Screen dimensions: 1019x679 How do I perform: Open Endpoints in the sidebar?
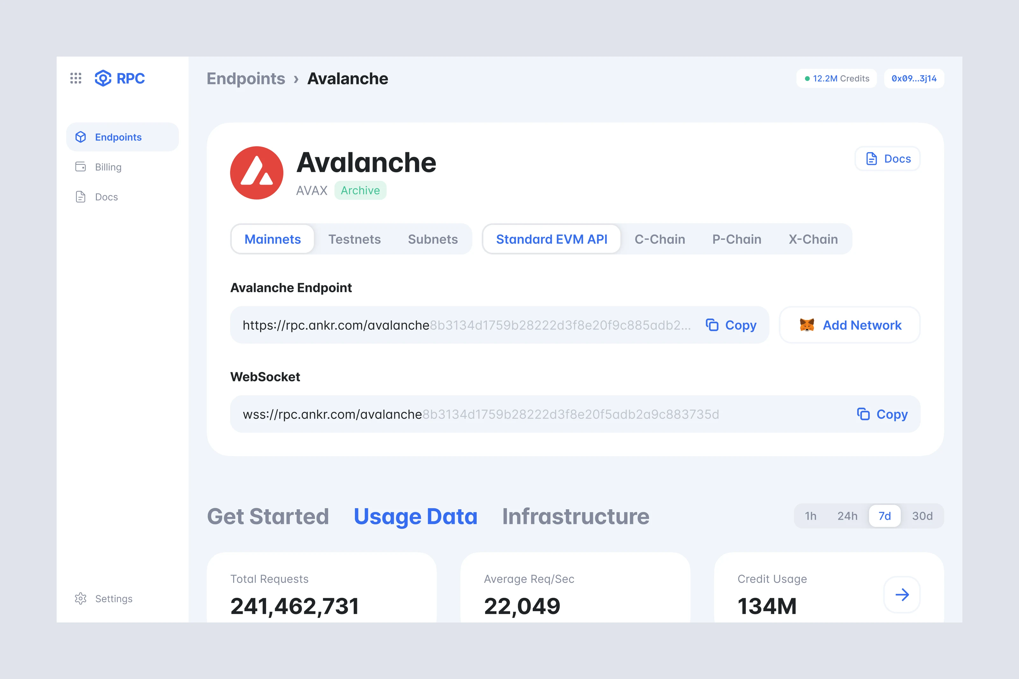point(123,137)
